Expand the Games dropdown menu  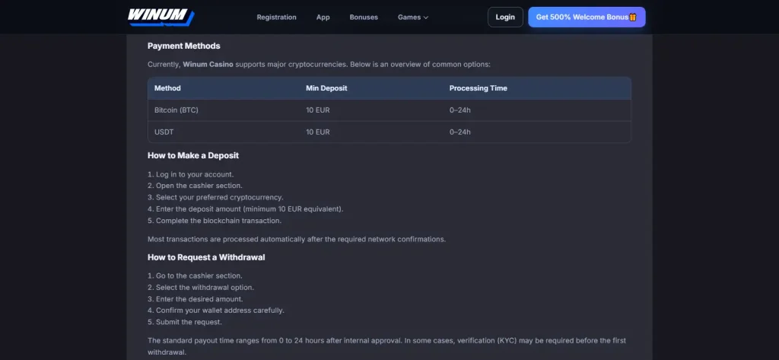413,17
